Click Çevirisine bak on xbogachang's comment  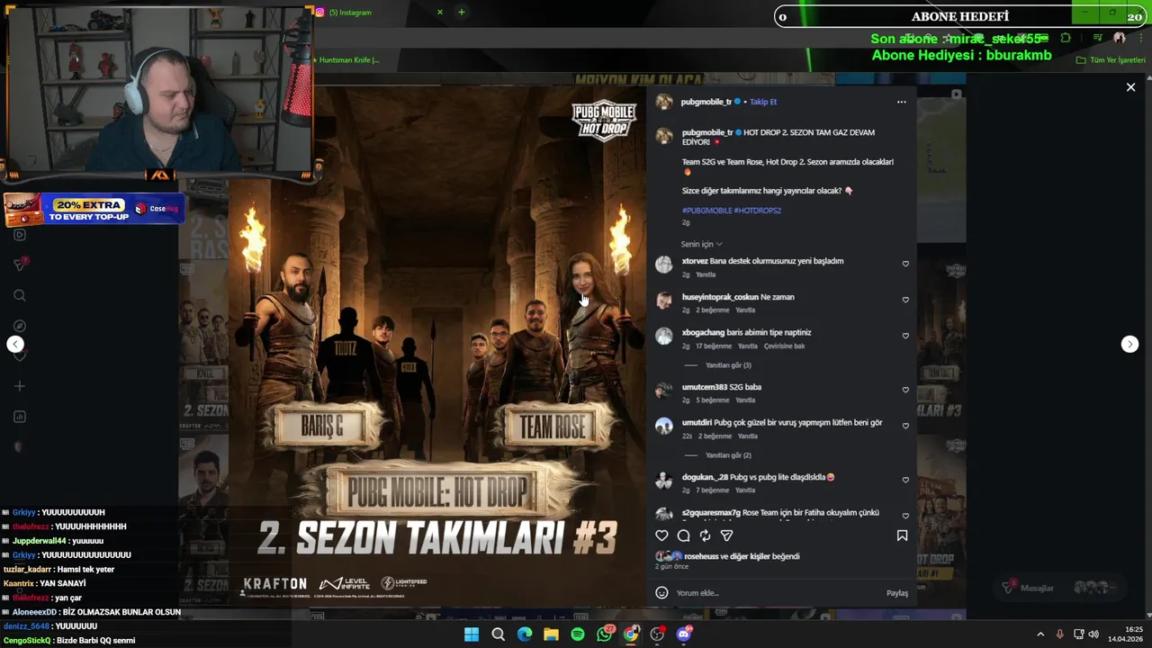784,346
